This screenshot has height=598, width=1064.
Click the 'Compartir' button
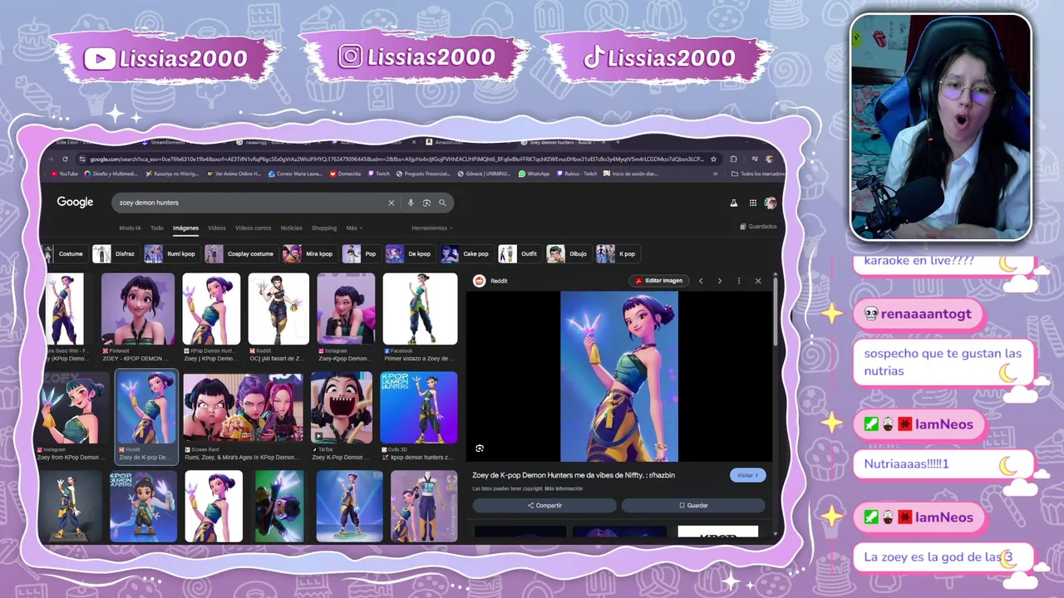pos(544,505)
